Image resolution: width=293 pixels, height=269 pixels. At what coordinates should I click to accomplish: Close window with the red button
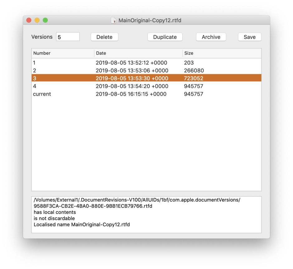pos(29,20)
